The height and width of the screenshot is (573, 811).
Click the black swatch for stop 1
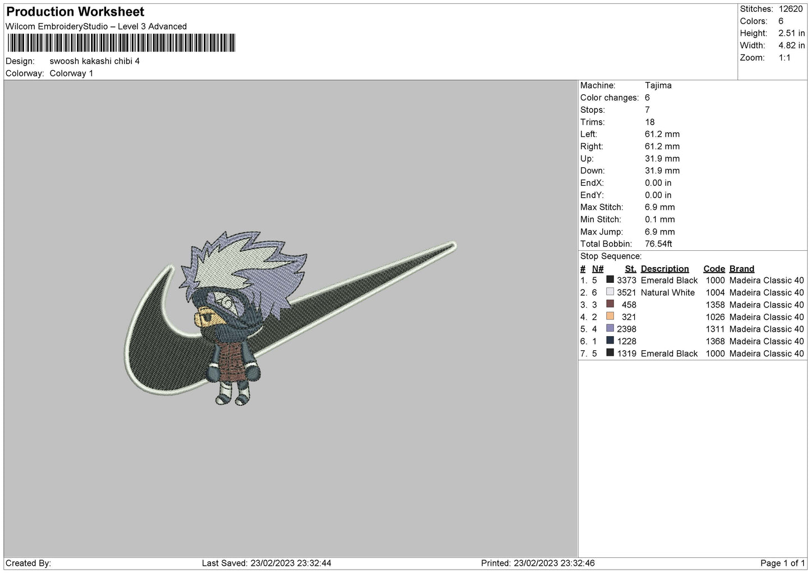pyautogui.click(x=610, y=280)
